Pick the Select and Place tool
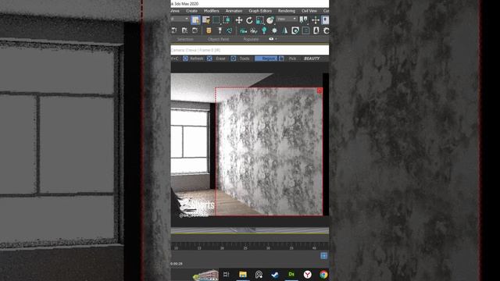 click(270, 20)
